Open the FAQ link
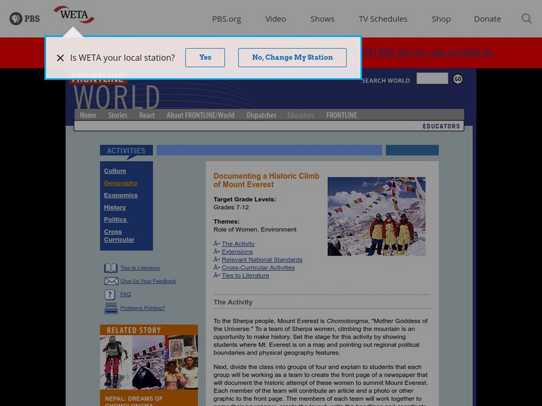 coord(125,294)
